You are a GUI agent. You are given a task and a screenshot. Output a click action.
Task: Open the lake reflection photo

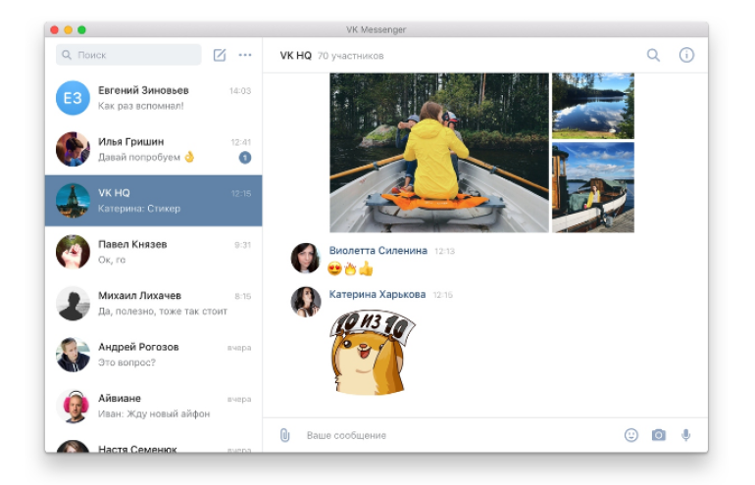click(x=593, y=106)
